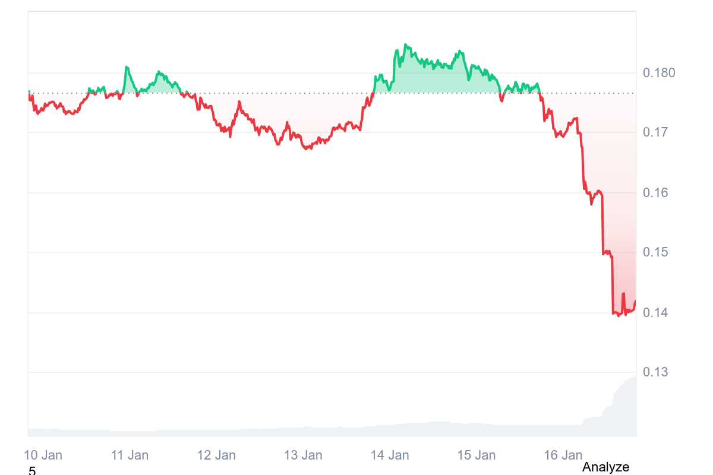This screenshot has width=713, height=475.
Task: Click the 0.180 price axis label
Action: (659, 73)
